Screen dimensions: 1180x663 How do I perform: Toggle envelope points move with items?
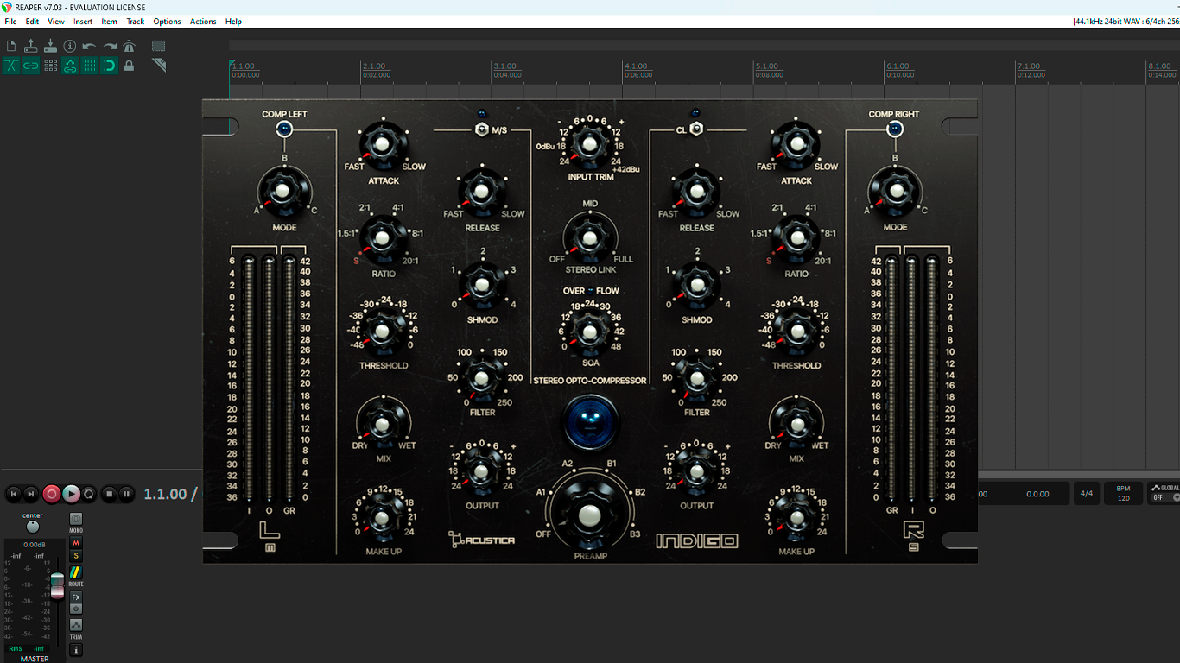coord(70,66)
